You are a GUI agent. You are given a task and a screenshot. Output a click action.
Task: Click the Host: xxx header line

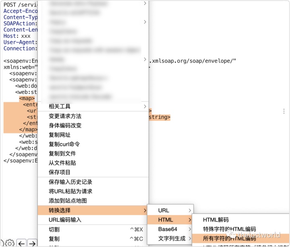tap(17, 36)
